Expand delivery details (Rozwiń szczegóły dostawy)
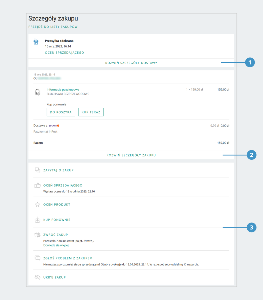The image size is (263, 300). (x=131, y=63)
